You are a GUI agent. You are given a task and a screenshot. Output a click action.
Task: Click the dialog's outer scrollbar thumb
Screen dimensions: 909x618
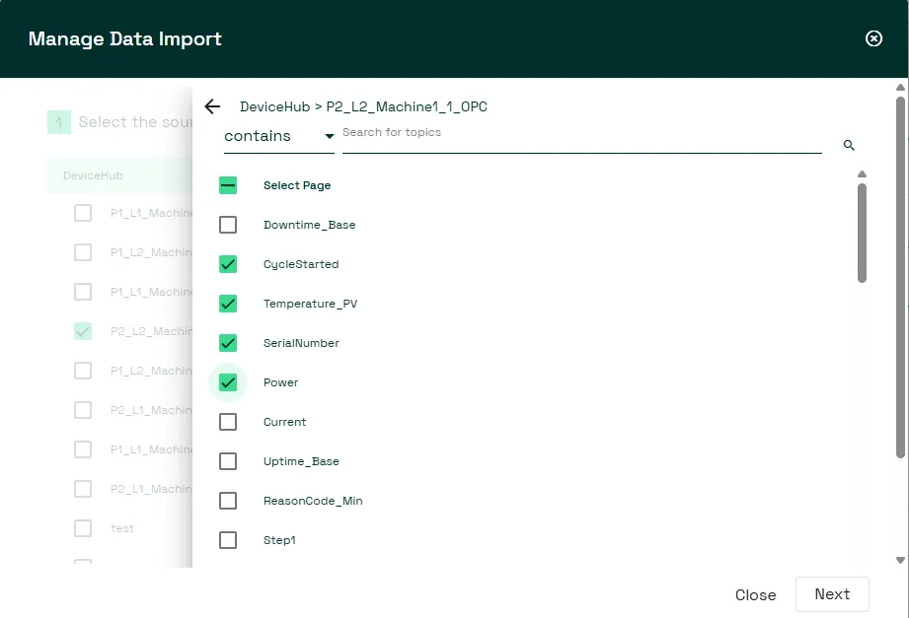click(900, 277)
